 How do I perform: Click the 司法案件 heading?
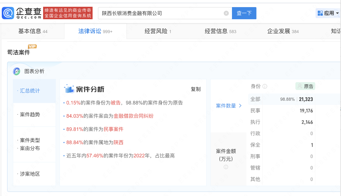pyautogui.click(x=19, y=52)
